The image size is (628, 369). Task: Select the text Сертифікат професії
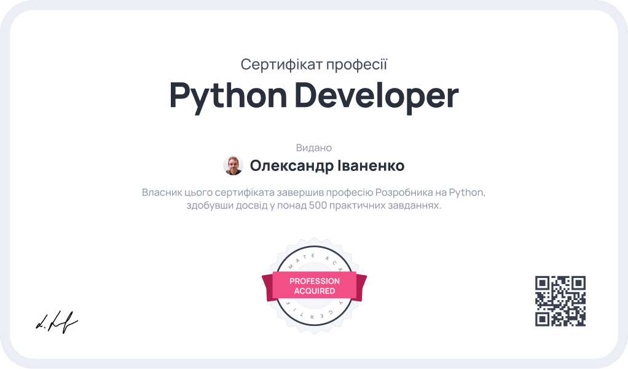click(314, 64)
